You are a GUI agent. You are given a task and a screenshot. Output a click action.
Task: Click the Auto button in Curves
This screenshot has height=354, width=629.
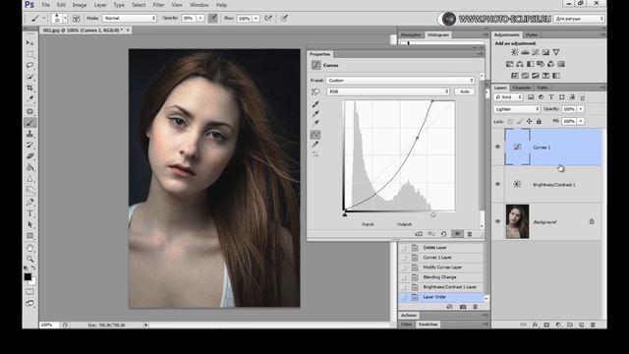tap(465, 91)
